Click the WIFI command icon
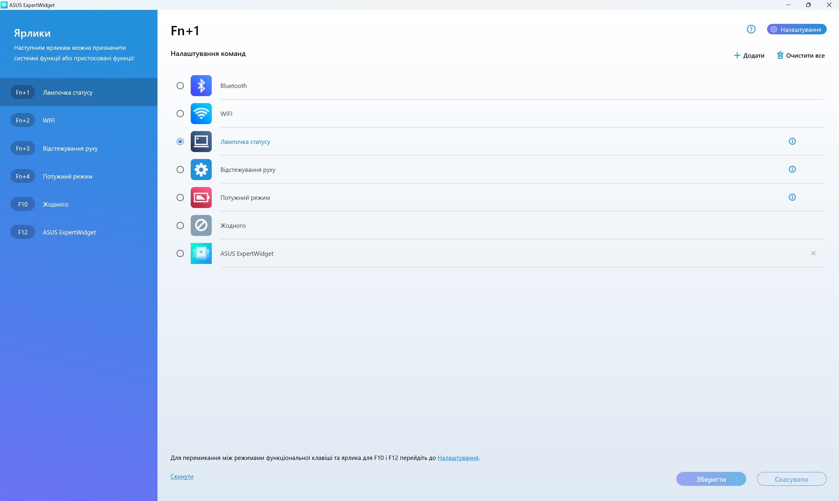This screenshot has width=839, height=501. pyautogui.click(x=201, y=114)
